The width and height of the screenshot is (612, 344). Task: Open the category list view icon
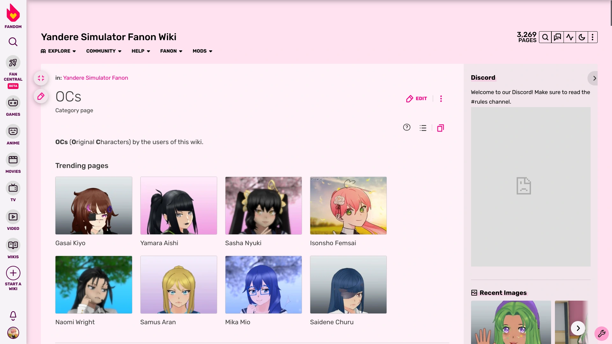click(x=423, y=128)
